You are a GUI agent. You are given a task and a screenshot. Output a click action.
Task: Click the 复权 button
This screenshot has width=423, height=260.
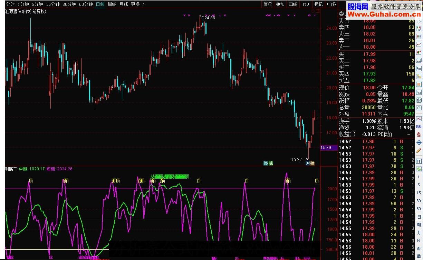click(x=268, y=4)
